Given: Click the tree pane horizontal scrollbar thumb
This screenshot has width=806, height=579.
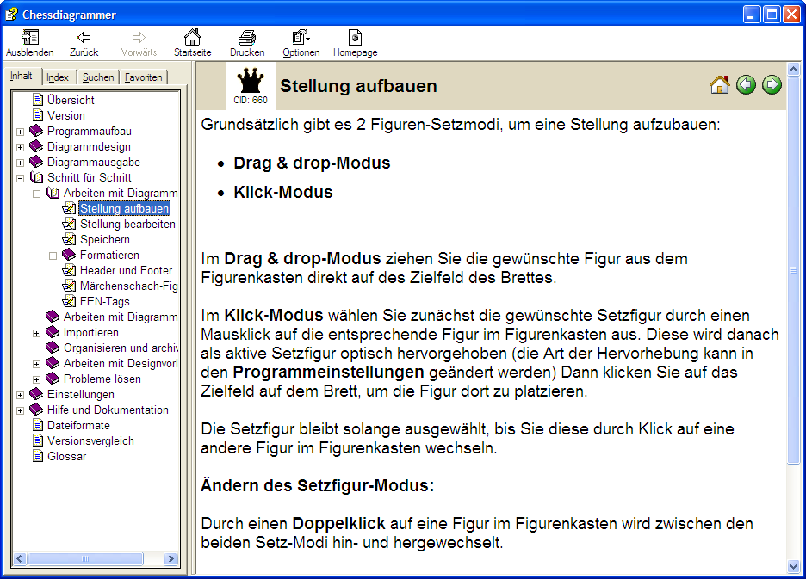Looking at the screenshot, I should pyautogui.click(x=85, y=558).
